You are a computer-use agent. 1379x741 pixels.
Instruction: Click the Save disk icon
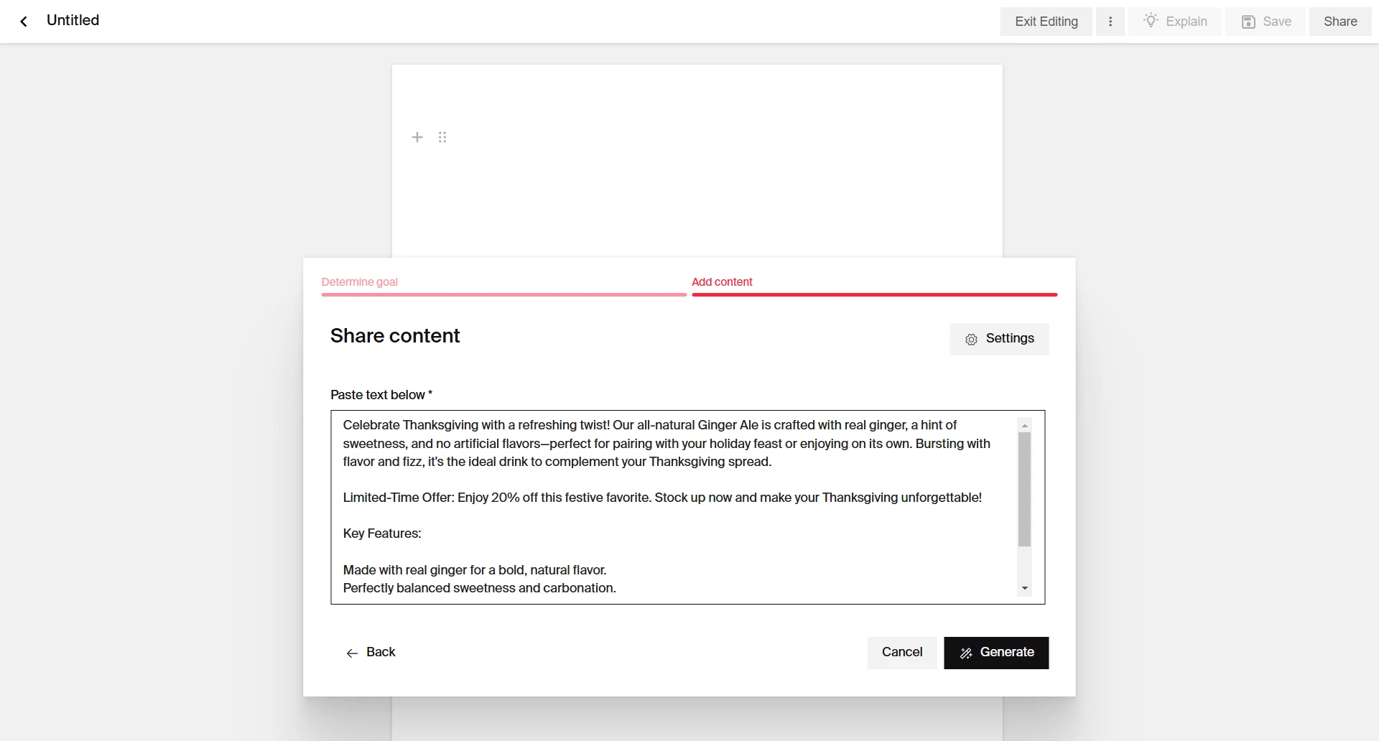coord(1248,21)
